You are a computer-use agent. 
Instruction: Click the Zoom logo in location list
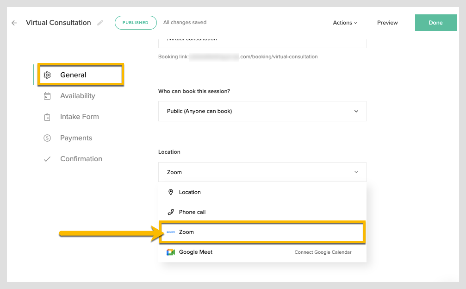[x=171, y=232]
